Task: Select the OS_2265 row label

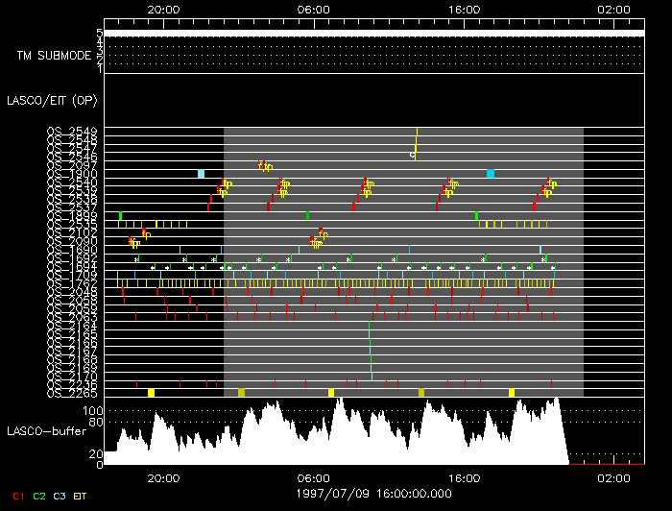Action: 72,392
